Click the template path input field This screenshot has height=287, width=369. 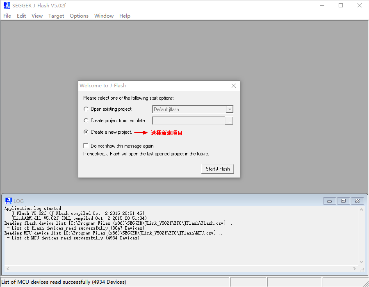pos(188,121)
